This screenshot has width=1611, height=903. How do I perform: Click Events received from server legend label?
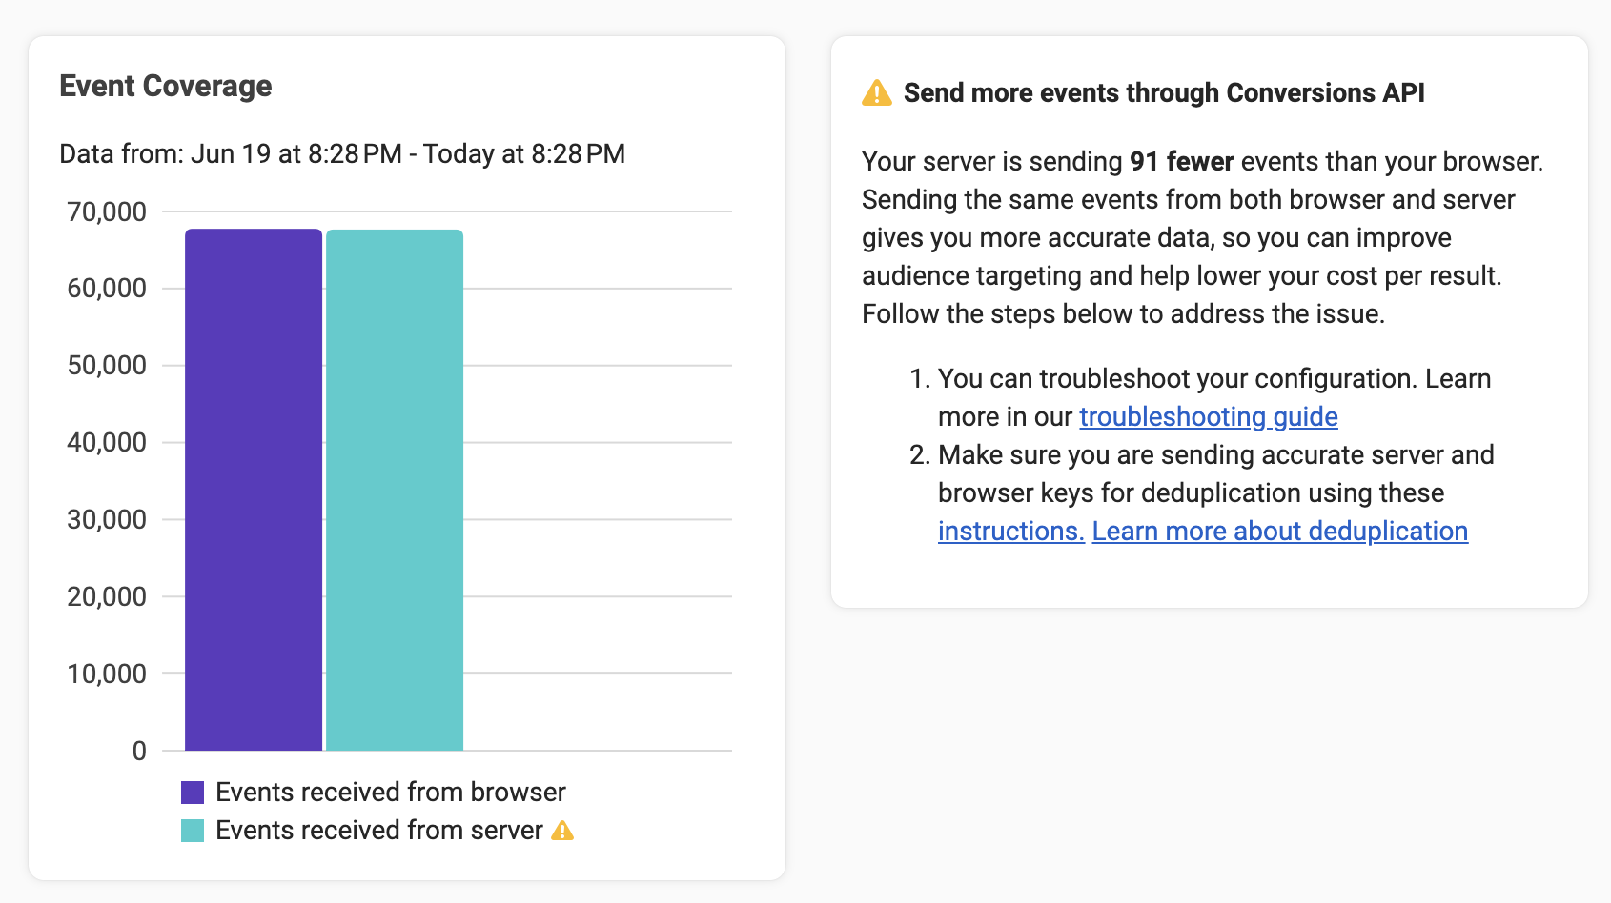click(379, 830)
